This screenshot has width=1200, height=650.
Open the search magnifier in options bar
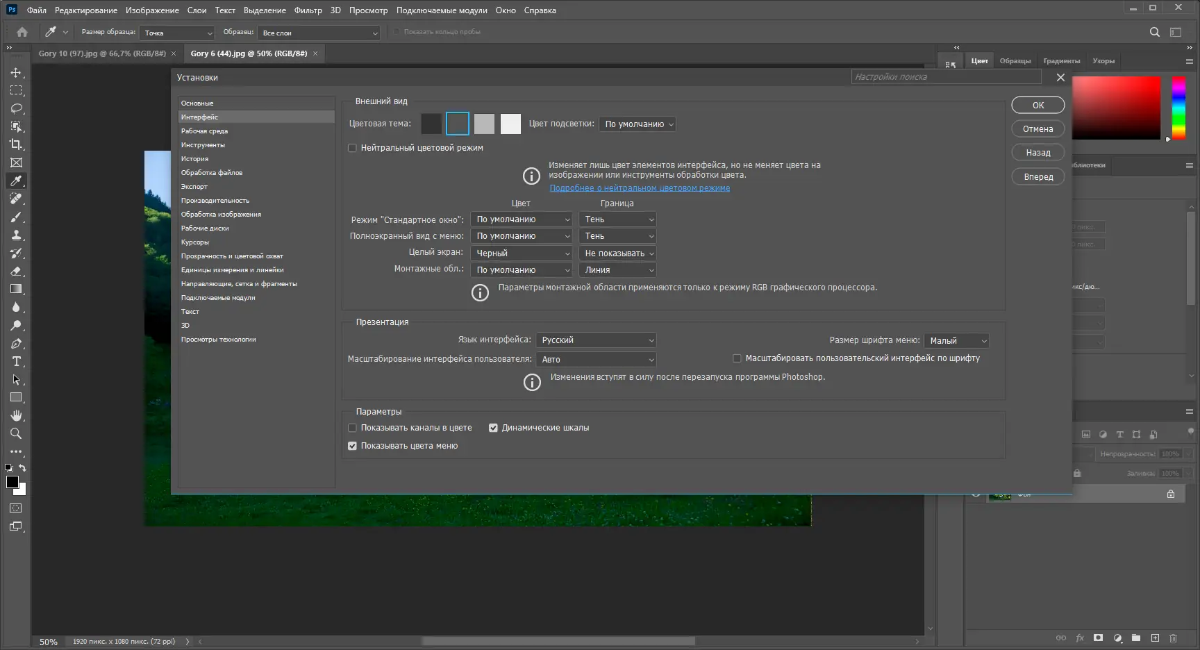pos(1154,32)
